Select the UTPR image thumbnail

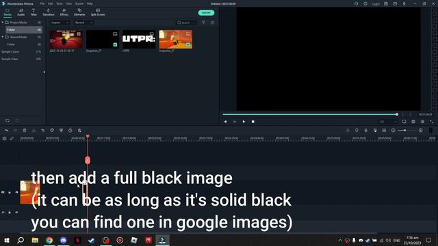click(x=139, y=40)
